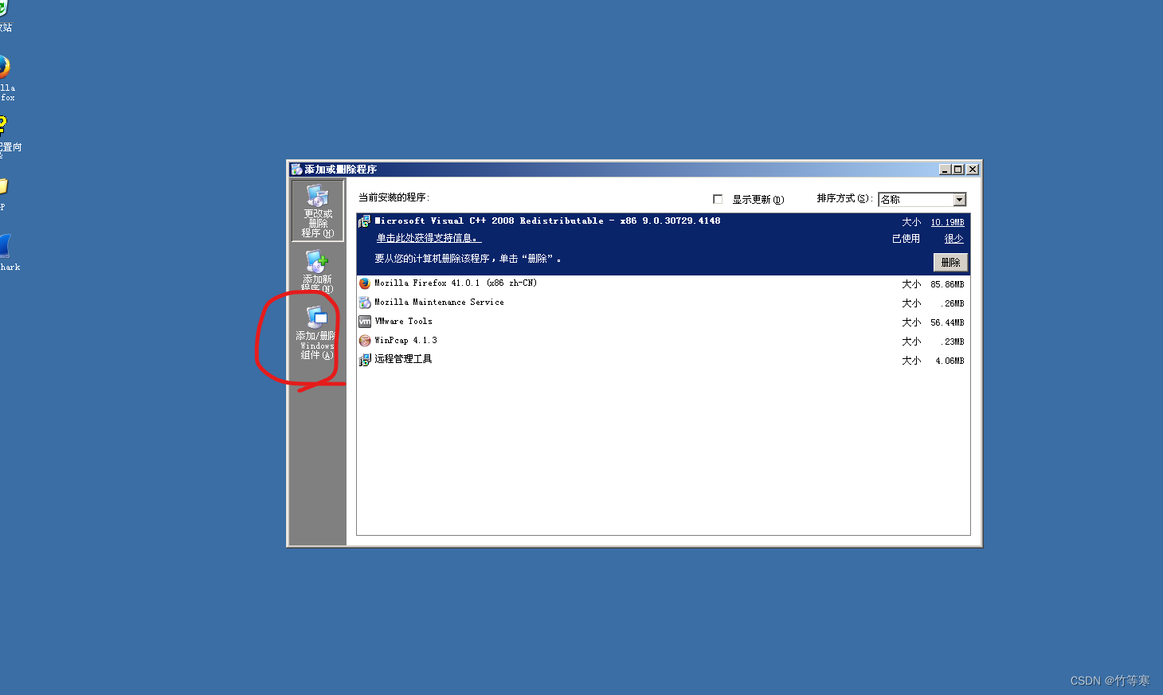
Task: Click the Mozilla Firefox 41.0.1 program icon
Action: tap(364, 283)
